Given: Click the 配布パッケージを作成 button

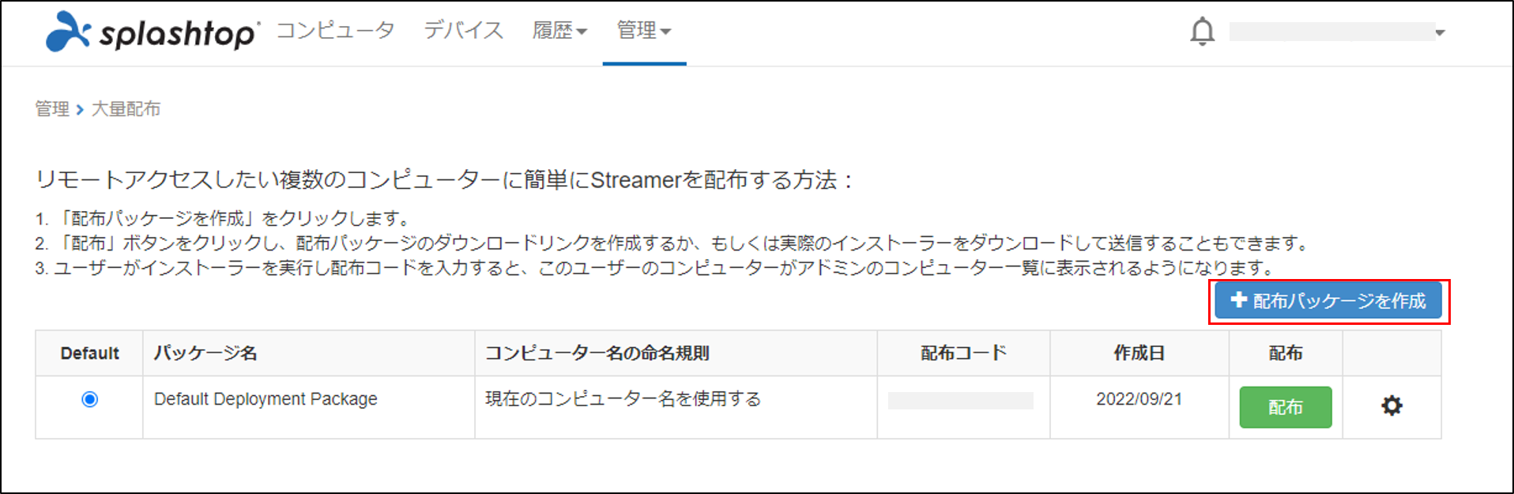Looking at the screenshot, I should [x=1328, y=300].
